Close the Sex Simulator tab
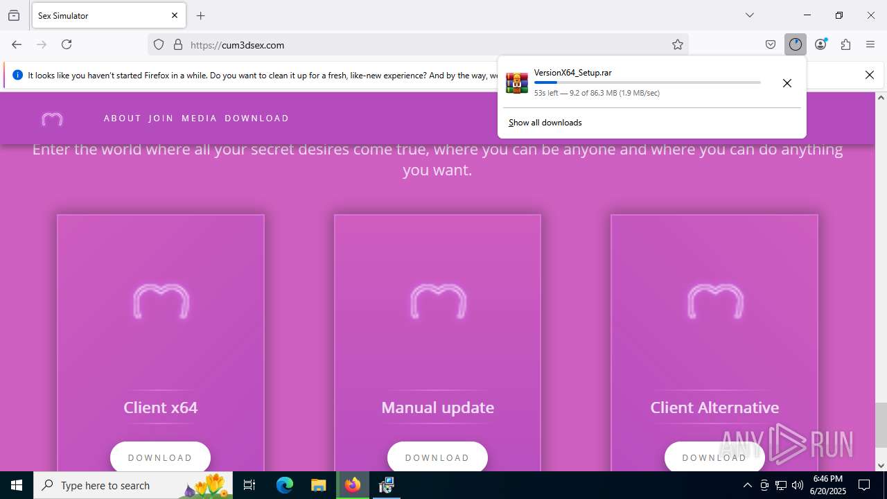This screenshot has height=499, width=887. (x=175, y=15)
